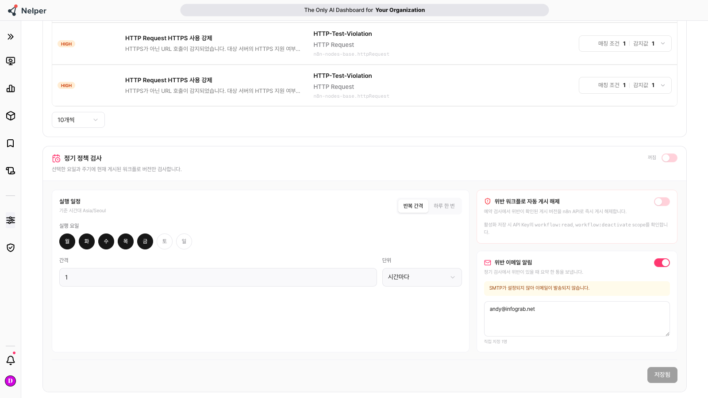Select Sunday 일 day button
This screenshot has width=708, height=398.
(x=184, y=241)
